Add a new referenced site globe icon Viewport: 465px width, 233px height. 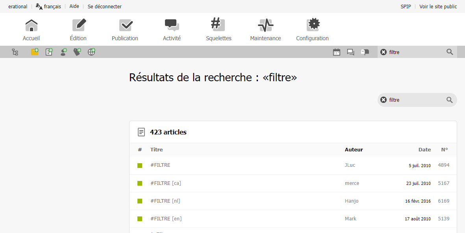pos(91,52)
